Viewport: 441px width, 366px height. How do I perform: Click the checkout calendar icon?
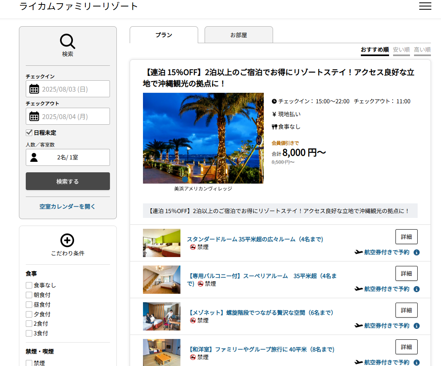pyautogui.click(x=34, y=117)
